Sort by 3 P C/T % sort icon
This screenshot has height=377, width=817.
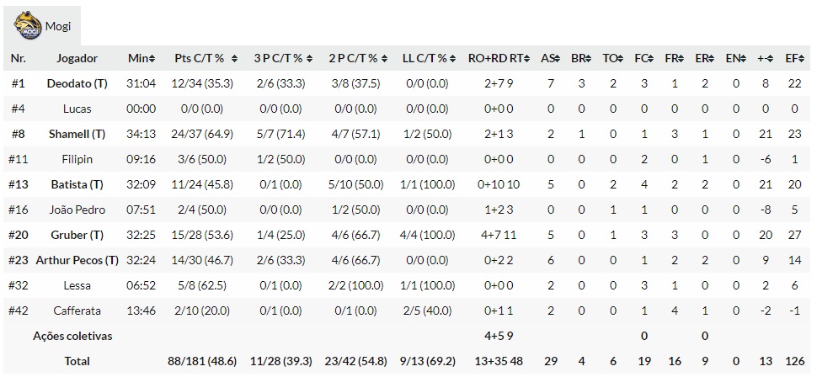pyautogui.click(x=309, y=59)
